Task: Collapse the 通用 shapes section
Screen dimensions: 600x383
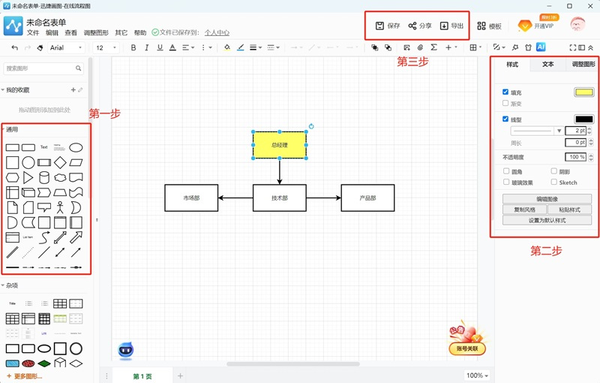Action: [10, 129]
